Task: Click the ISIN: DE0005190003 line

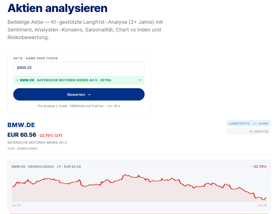Action: [22, 149]
